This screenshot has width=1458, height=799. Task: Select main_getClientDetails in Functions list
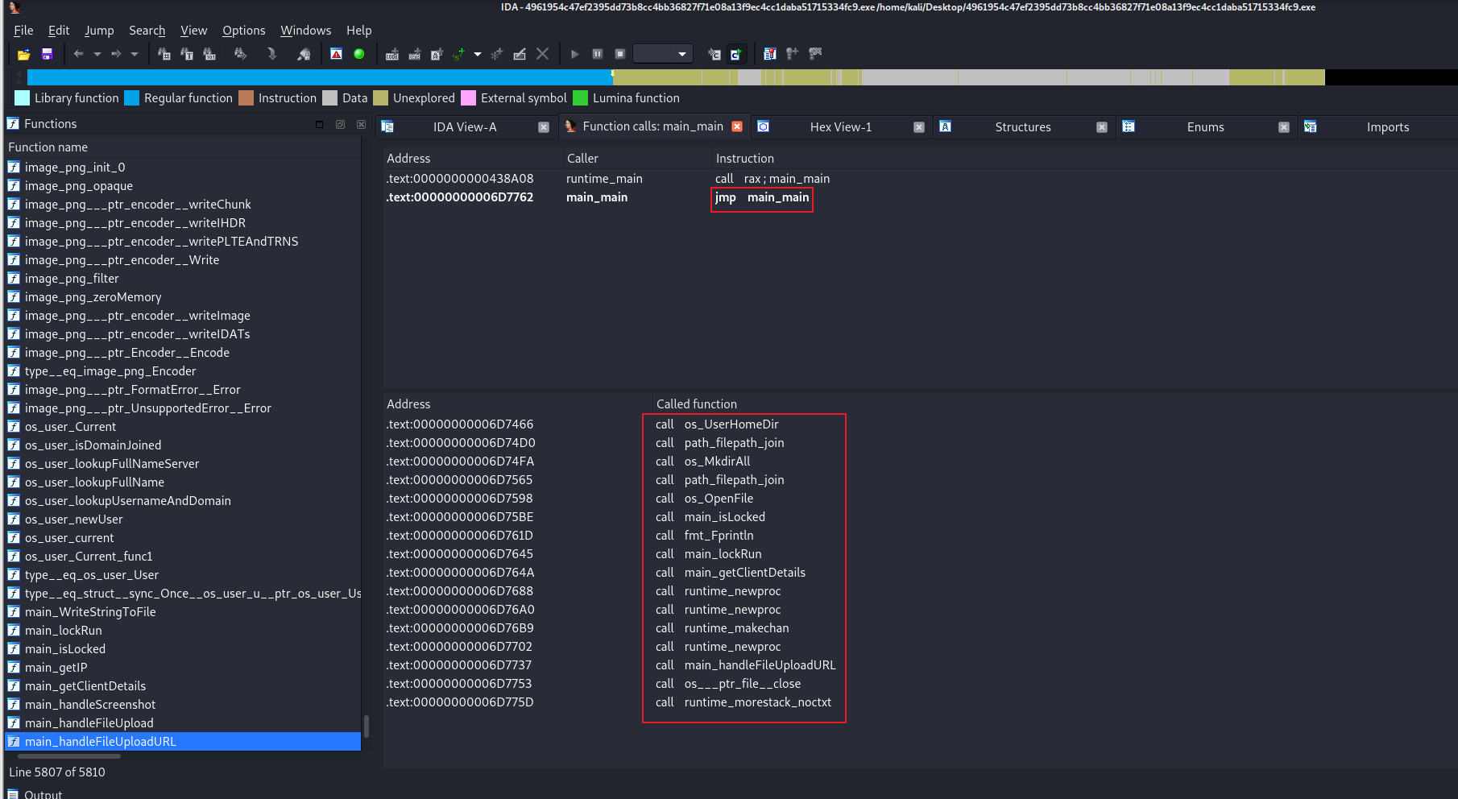click(85, 686)
